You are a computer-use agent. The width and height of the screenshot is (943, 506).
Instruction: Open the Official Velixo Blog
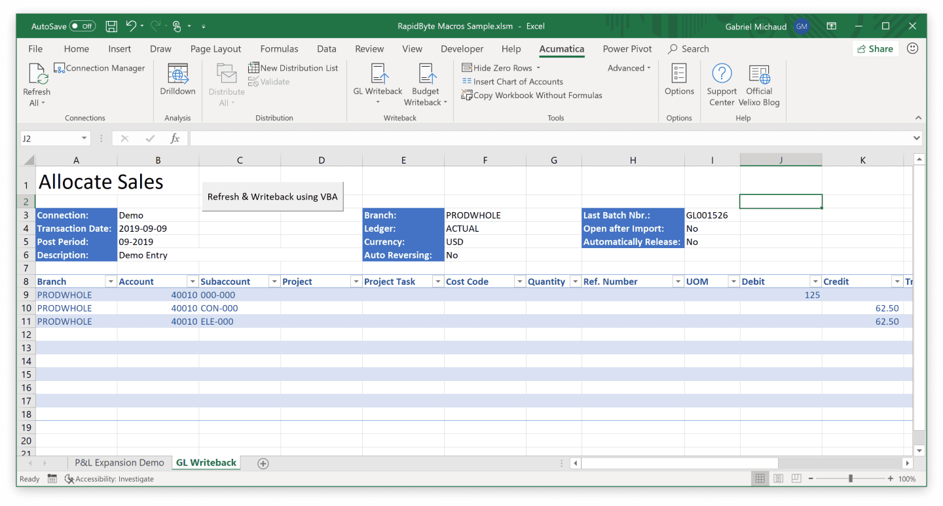[x=758, y=84]
